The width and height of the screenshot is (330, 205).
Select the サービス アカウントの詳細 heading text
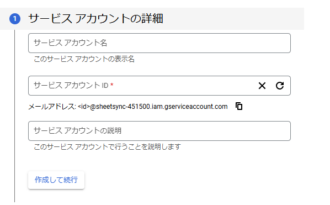[x=96, y=19]
